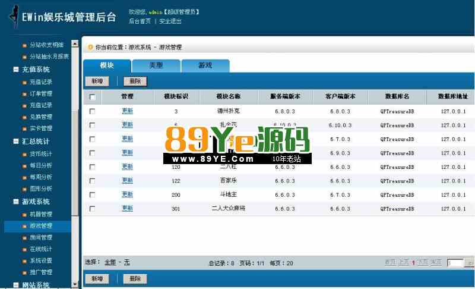Click the top 删除 button above the table

tap(135, 81)
